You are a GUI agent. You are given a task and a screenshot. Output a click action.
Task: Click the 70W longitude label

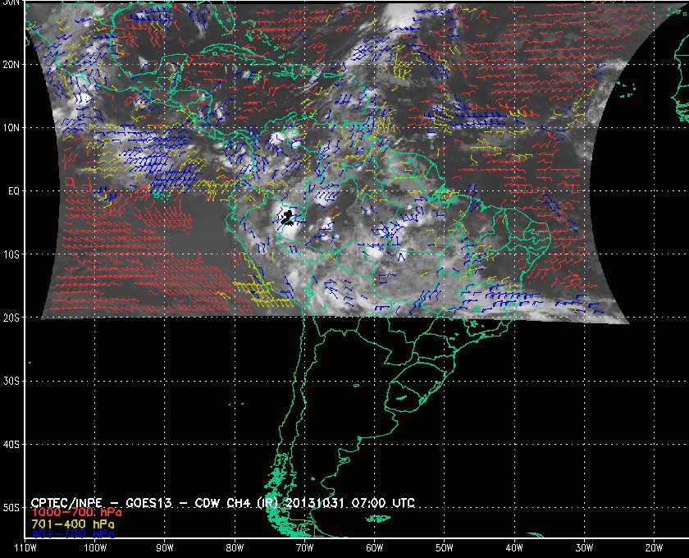[304, 548]
